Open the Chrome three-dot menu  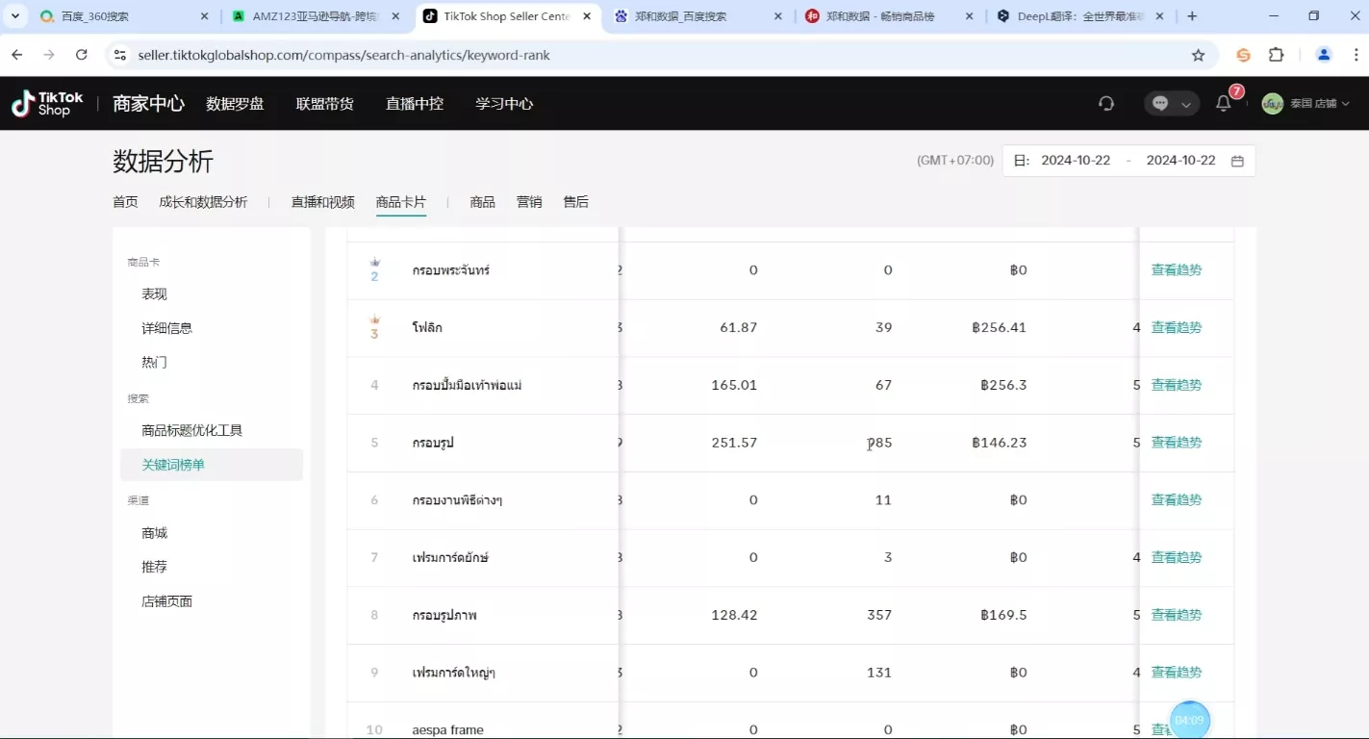(x=1355, y=55)
